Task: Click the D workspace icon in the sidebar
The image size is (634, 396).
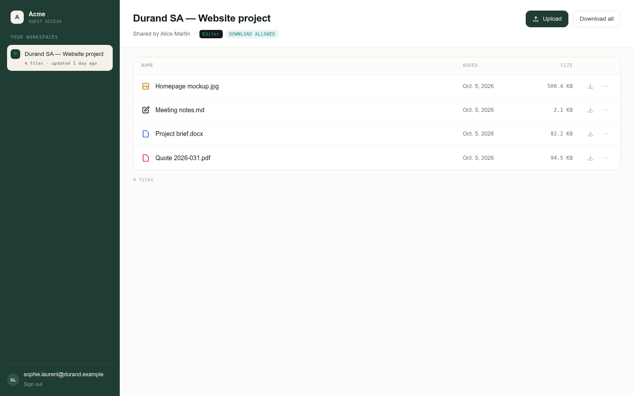Action: (15, 54)
